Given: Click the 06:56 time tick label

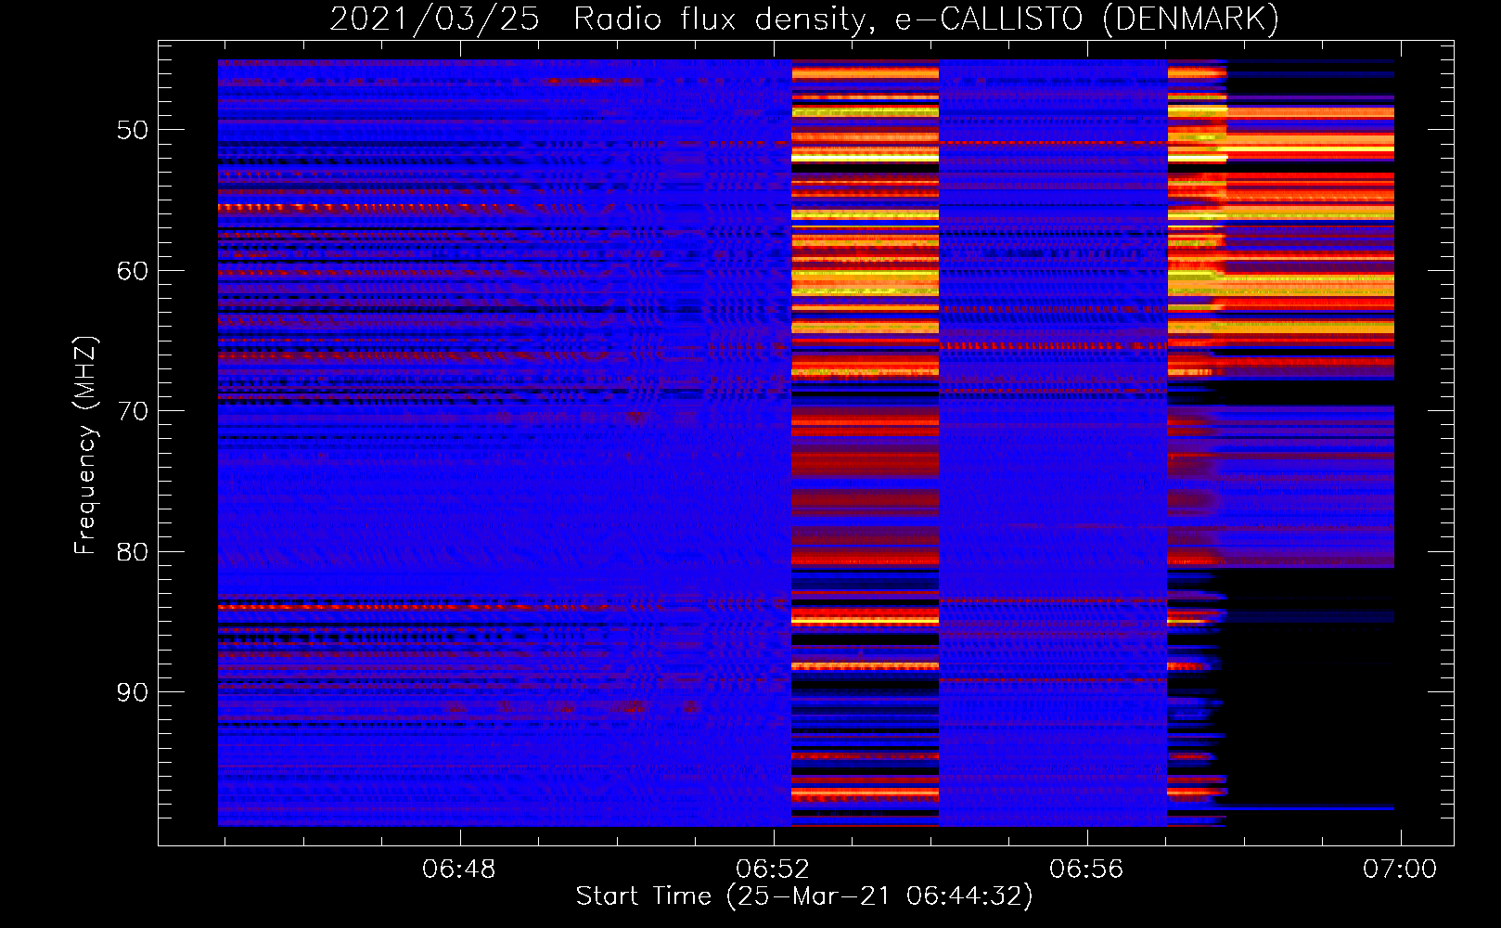Looking at the screenshot, I should [x=1086, y=870].
